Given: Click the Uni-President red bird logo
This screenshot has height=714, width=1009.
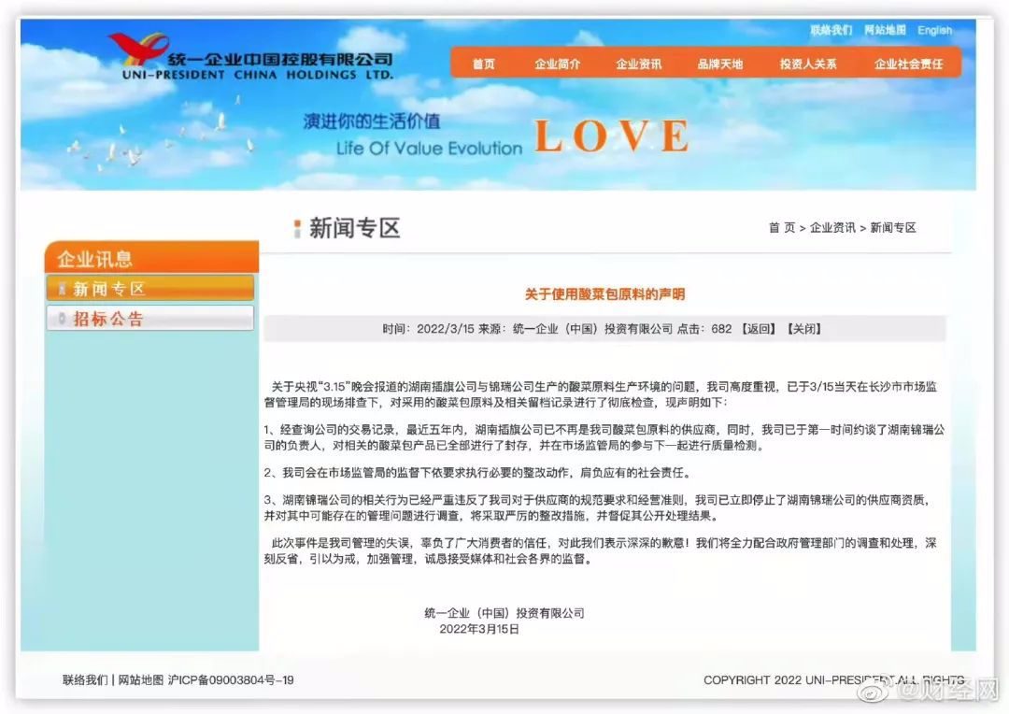Looking at the screenshot, I should pyautogui.click(x=138, y=49).
